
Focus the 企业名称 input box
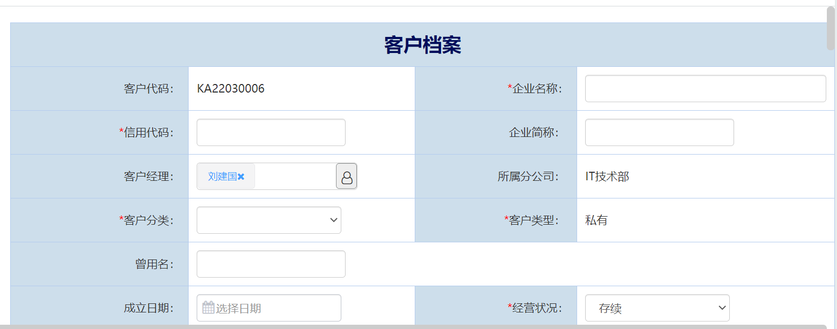[705, 88]
